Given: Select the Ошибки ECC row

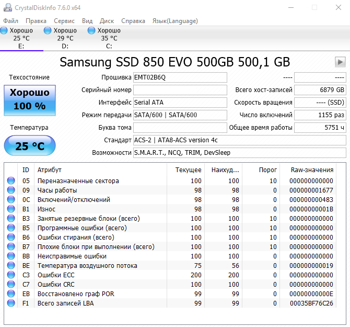Looking at the screenshot, I should [170, 275].
